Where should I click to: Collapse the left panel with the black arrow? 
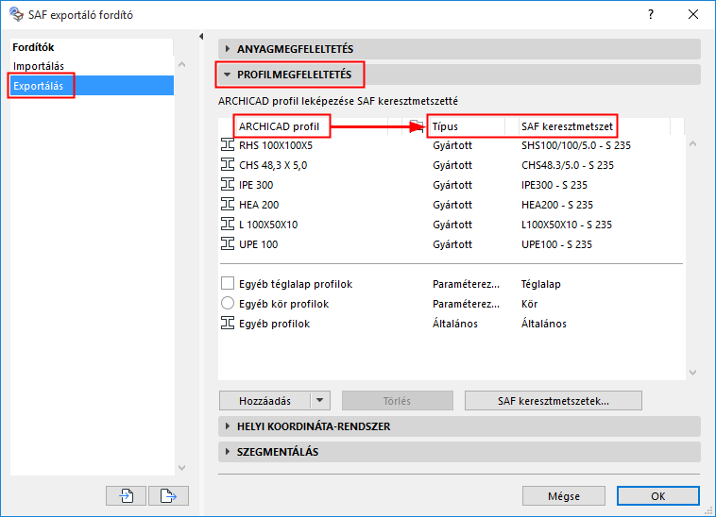[201, 37]
